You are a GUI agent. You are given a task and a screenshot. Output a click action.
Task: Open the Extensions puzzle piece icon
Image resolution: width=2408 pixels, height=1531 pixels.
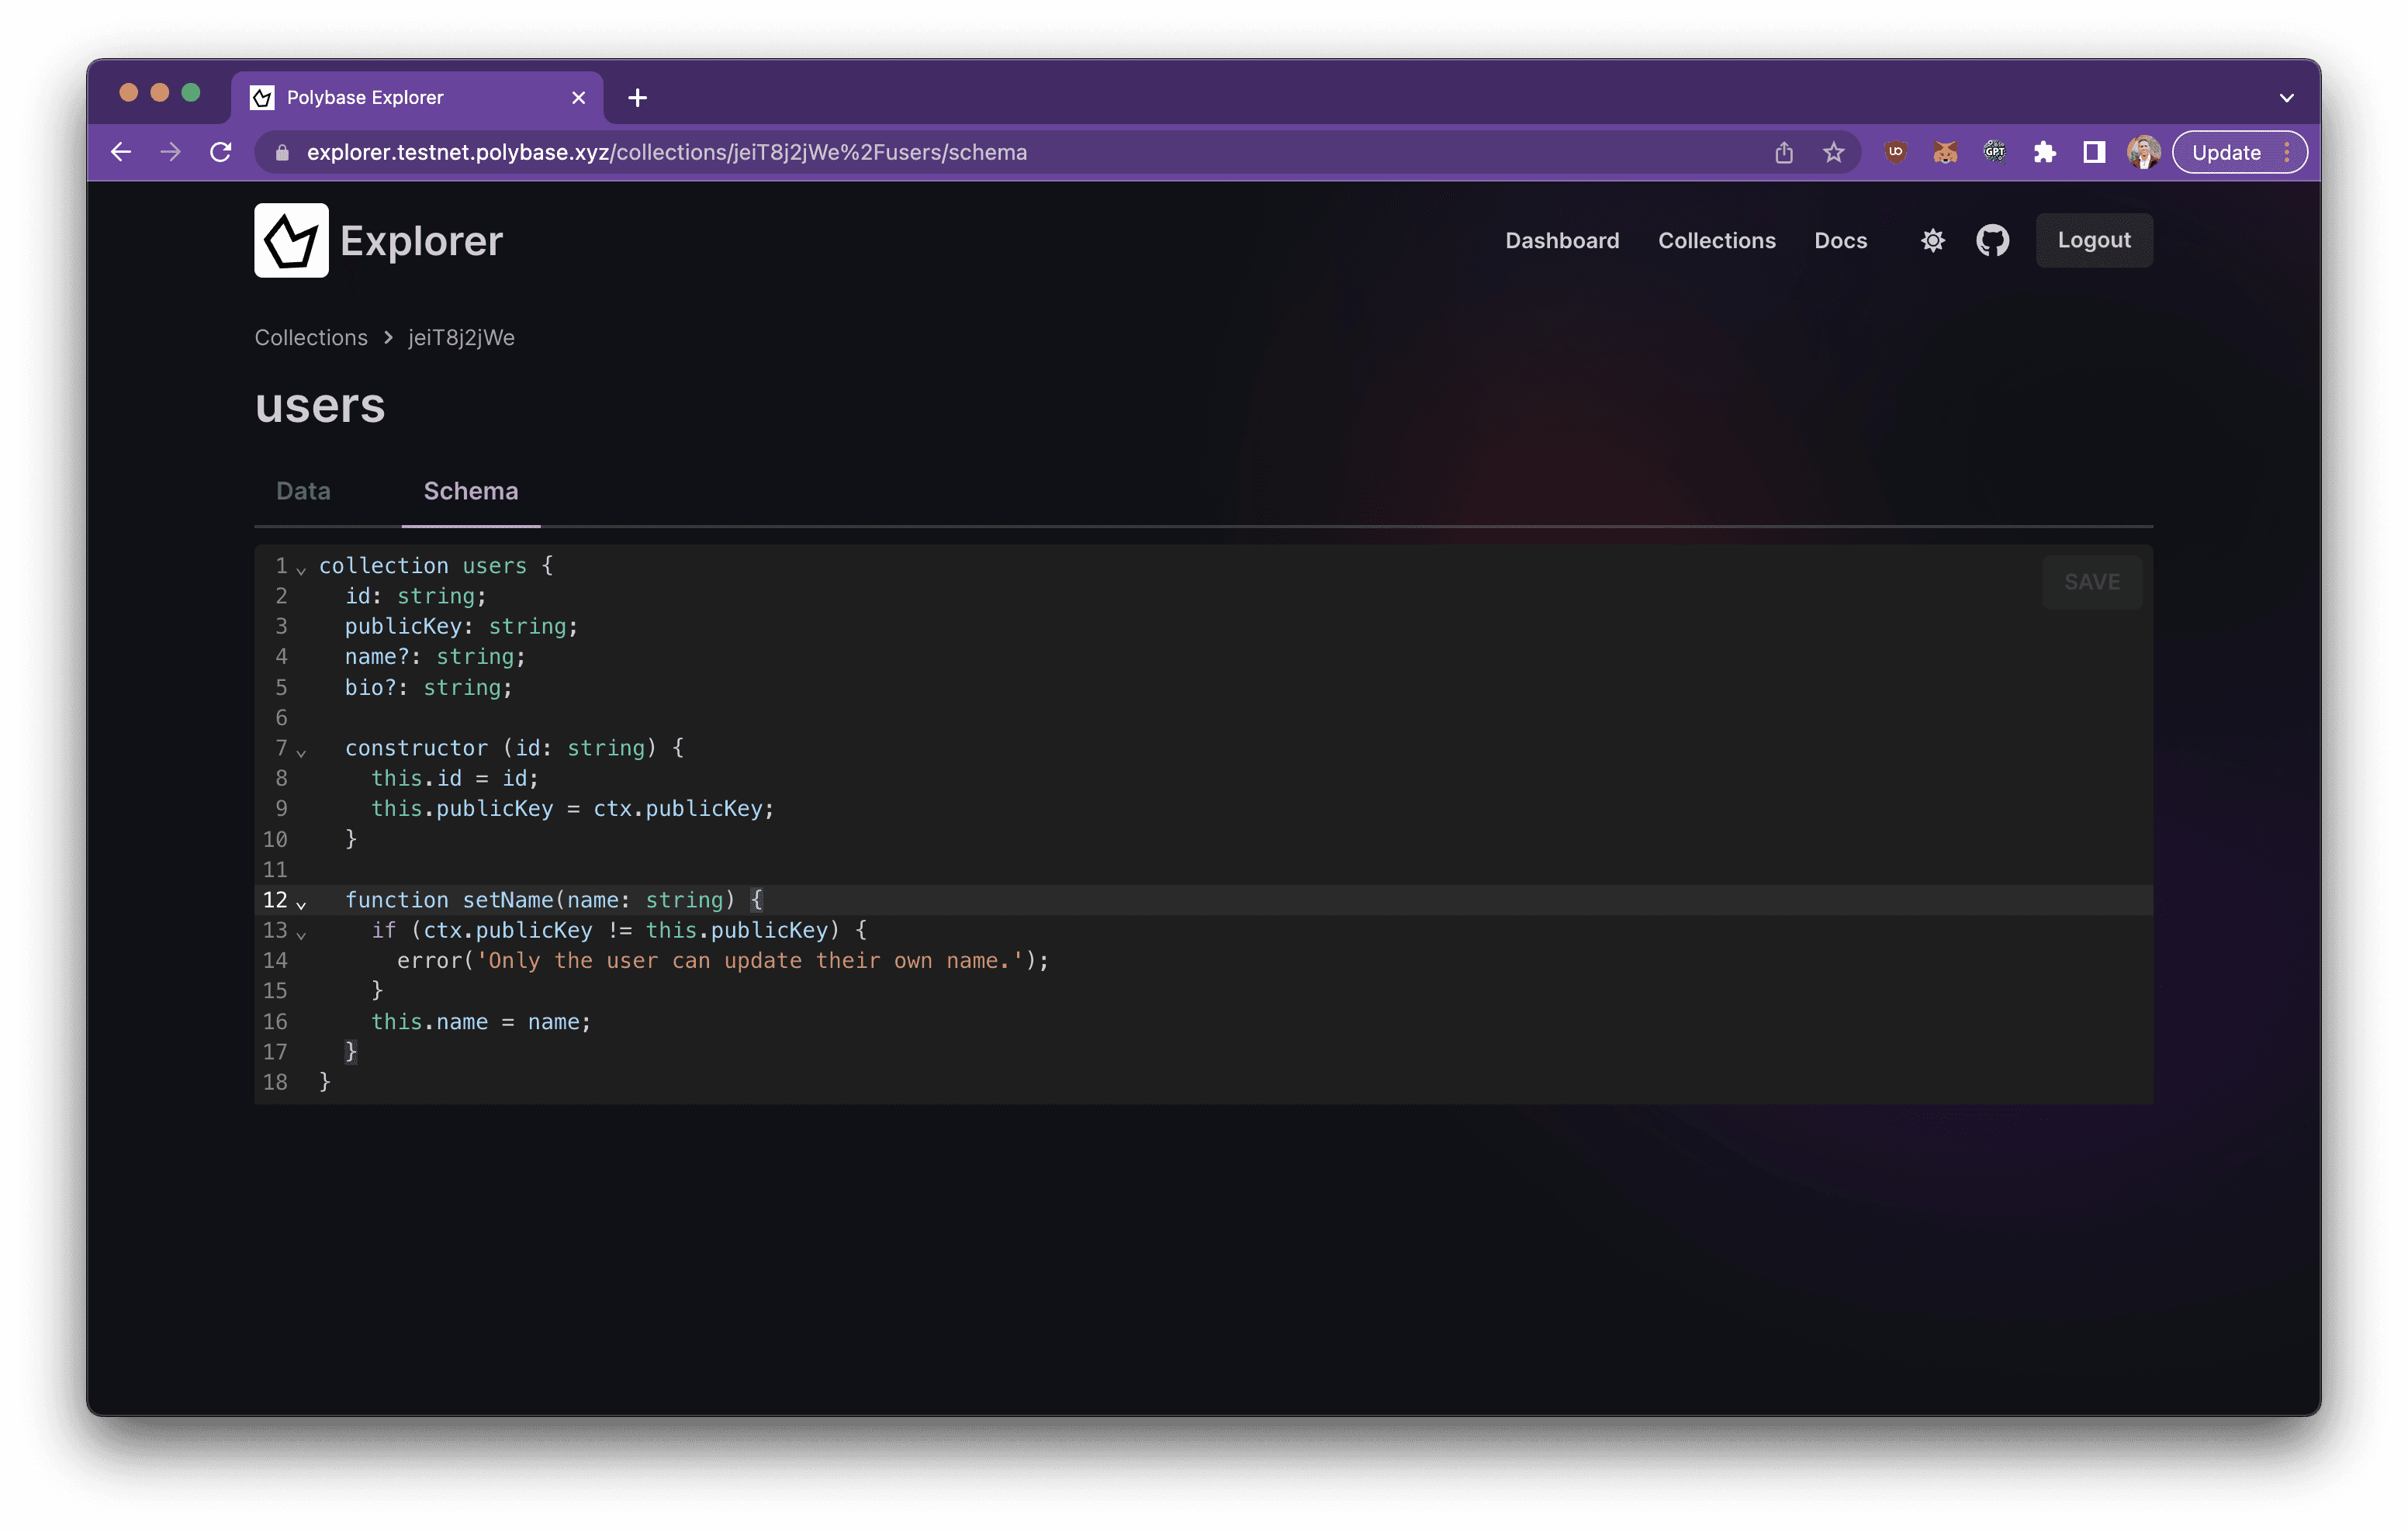(x=2044, y=152)
